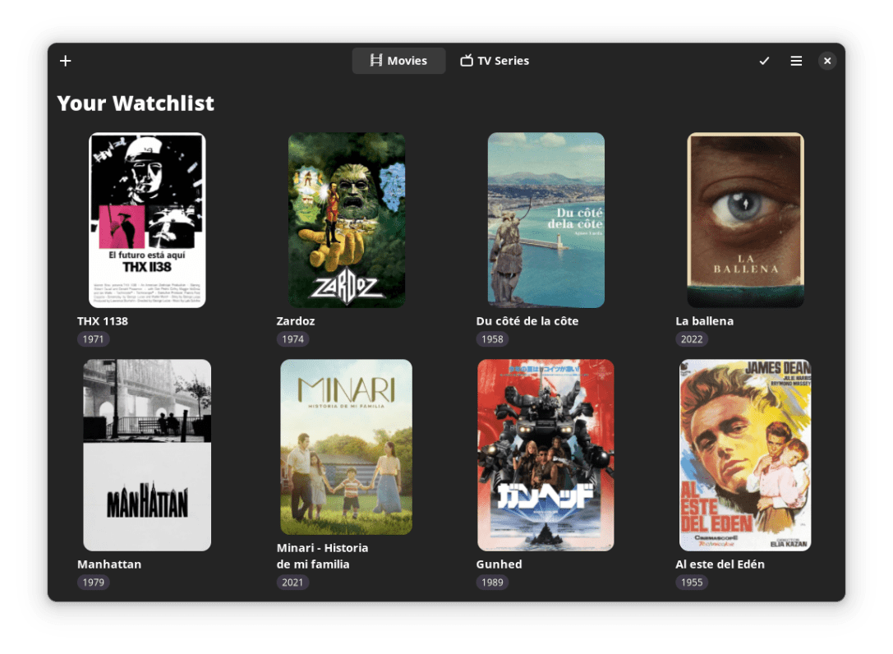893x654 pixels.
Task: Open the Al este del Edén poster
Action: [x=745, y=455]
